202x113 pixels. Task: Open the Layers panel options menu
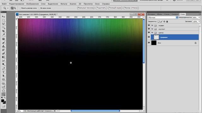coord(199,14)
